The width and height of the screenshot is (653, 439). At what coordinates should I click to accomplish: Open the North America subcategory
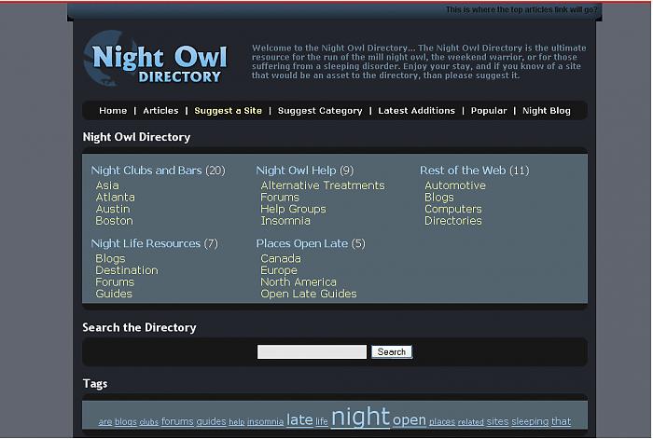pyautogui.click(x=299, y=282)
